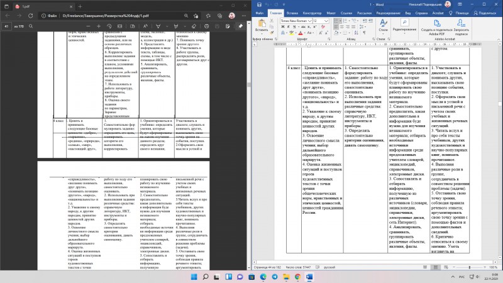Open the Acrobat ribbon tab
This screenshot has height=283, width=503.
(x=438, y=13)
